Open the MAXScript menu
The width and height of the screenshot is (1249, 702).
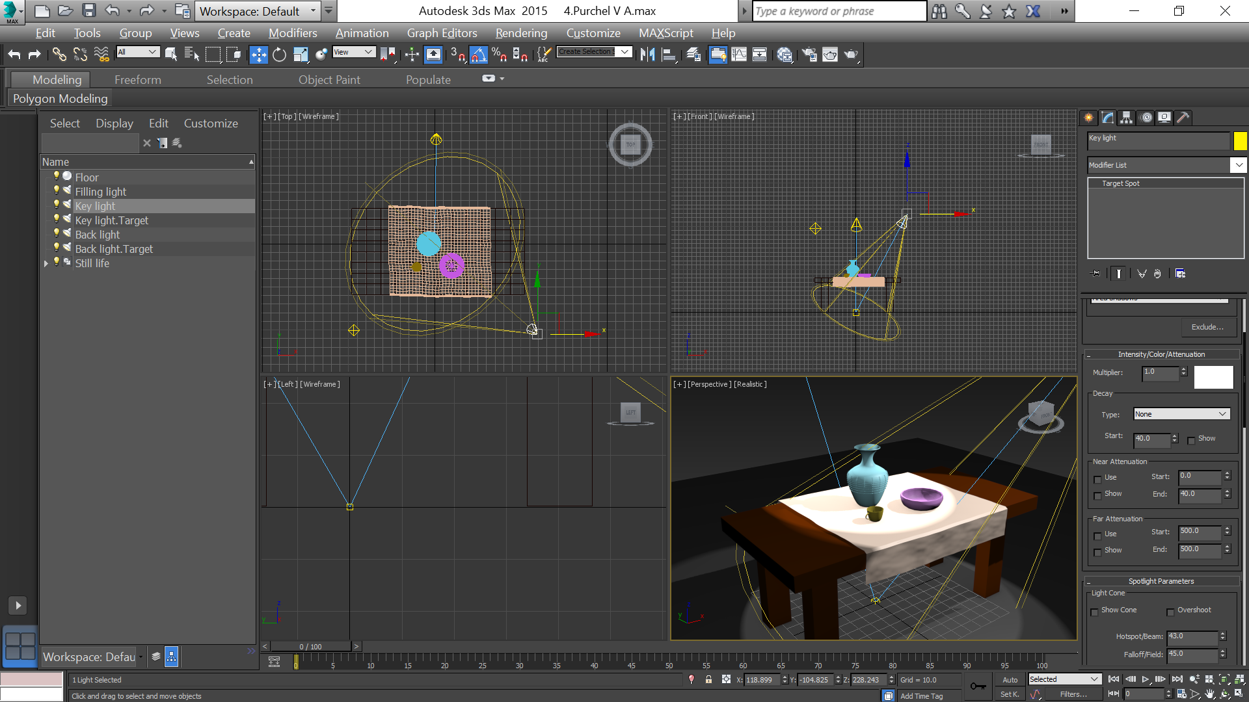coord(665,33)
